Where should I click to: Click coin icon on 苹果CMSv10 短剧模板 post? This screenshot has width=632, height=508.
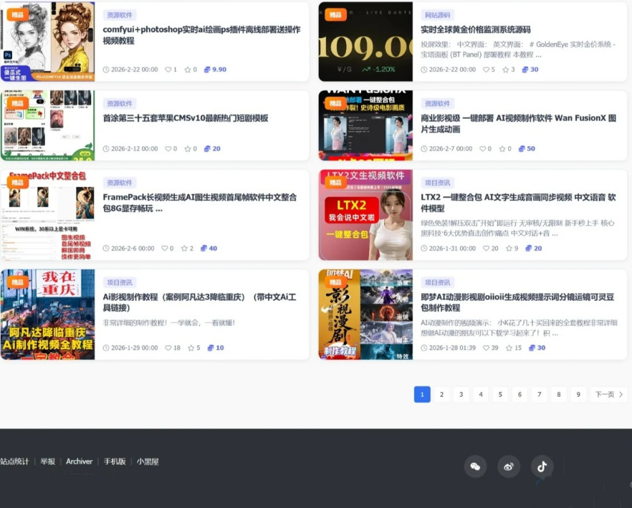207,148
